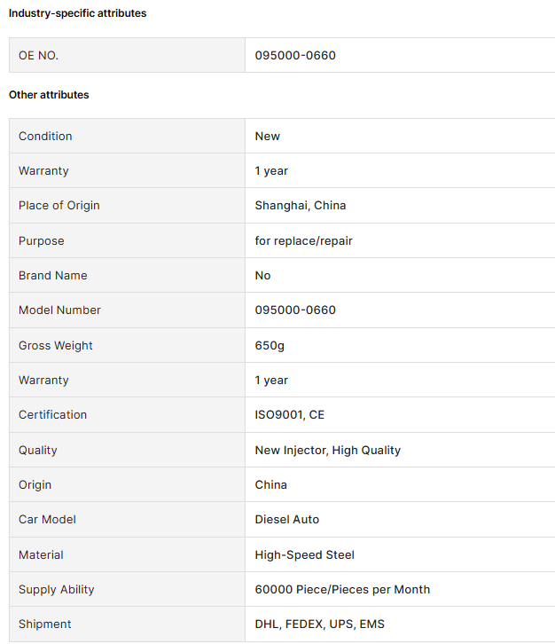Click the Gross Weight 650g value
The image size is (555, 644).
coord(270,345)
